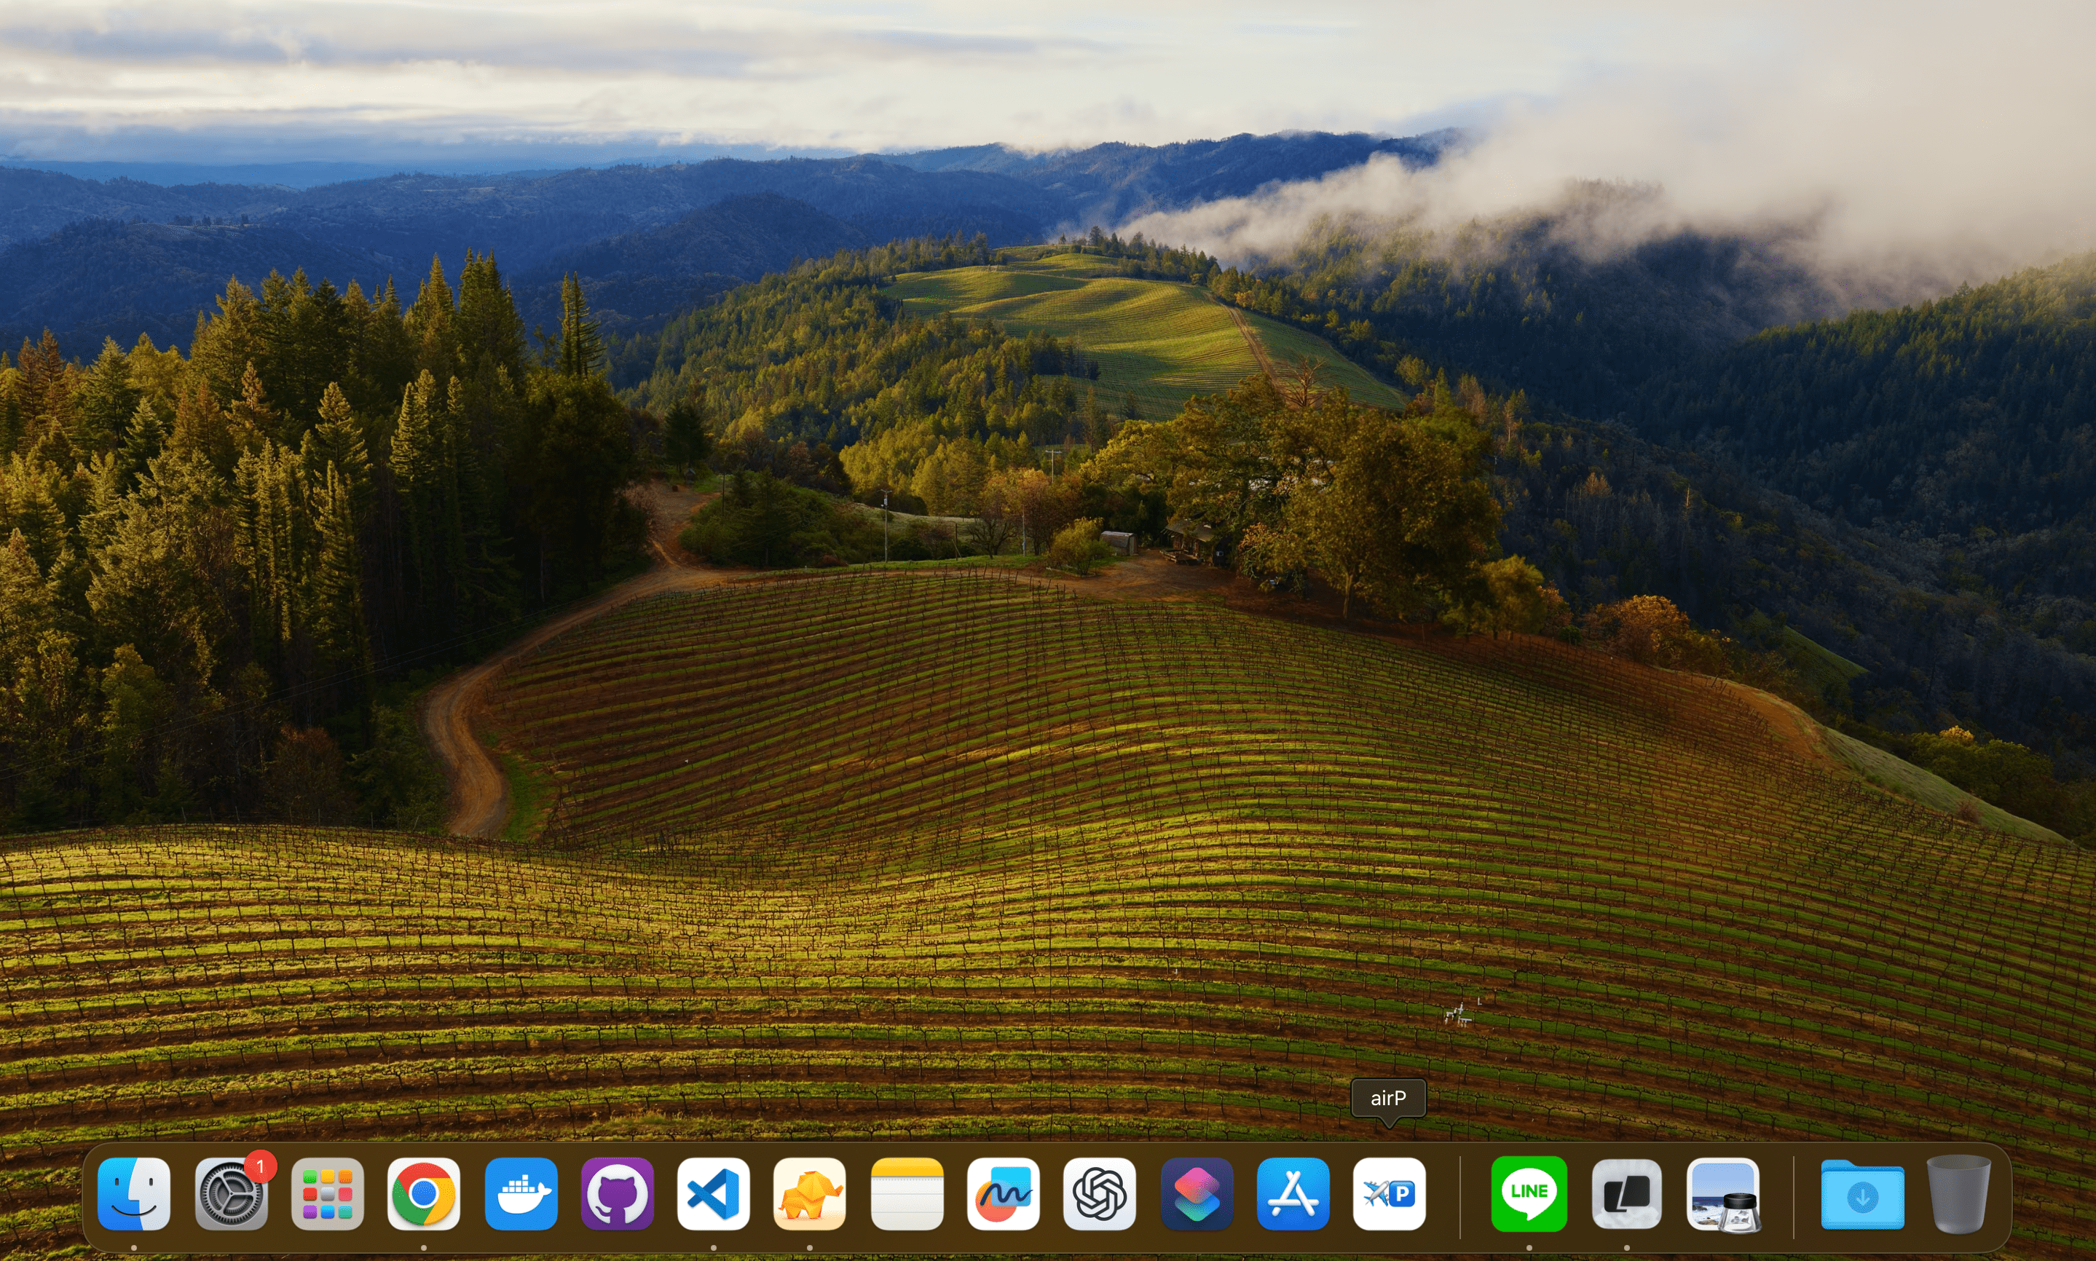Viewport: 2096px width, 1261px height.
Task: Launch Google Chrome from the Dock
Action: click(423, 1194)
